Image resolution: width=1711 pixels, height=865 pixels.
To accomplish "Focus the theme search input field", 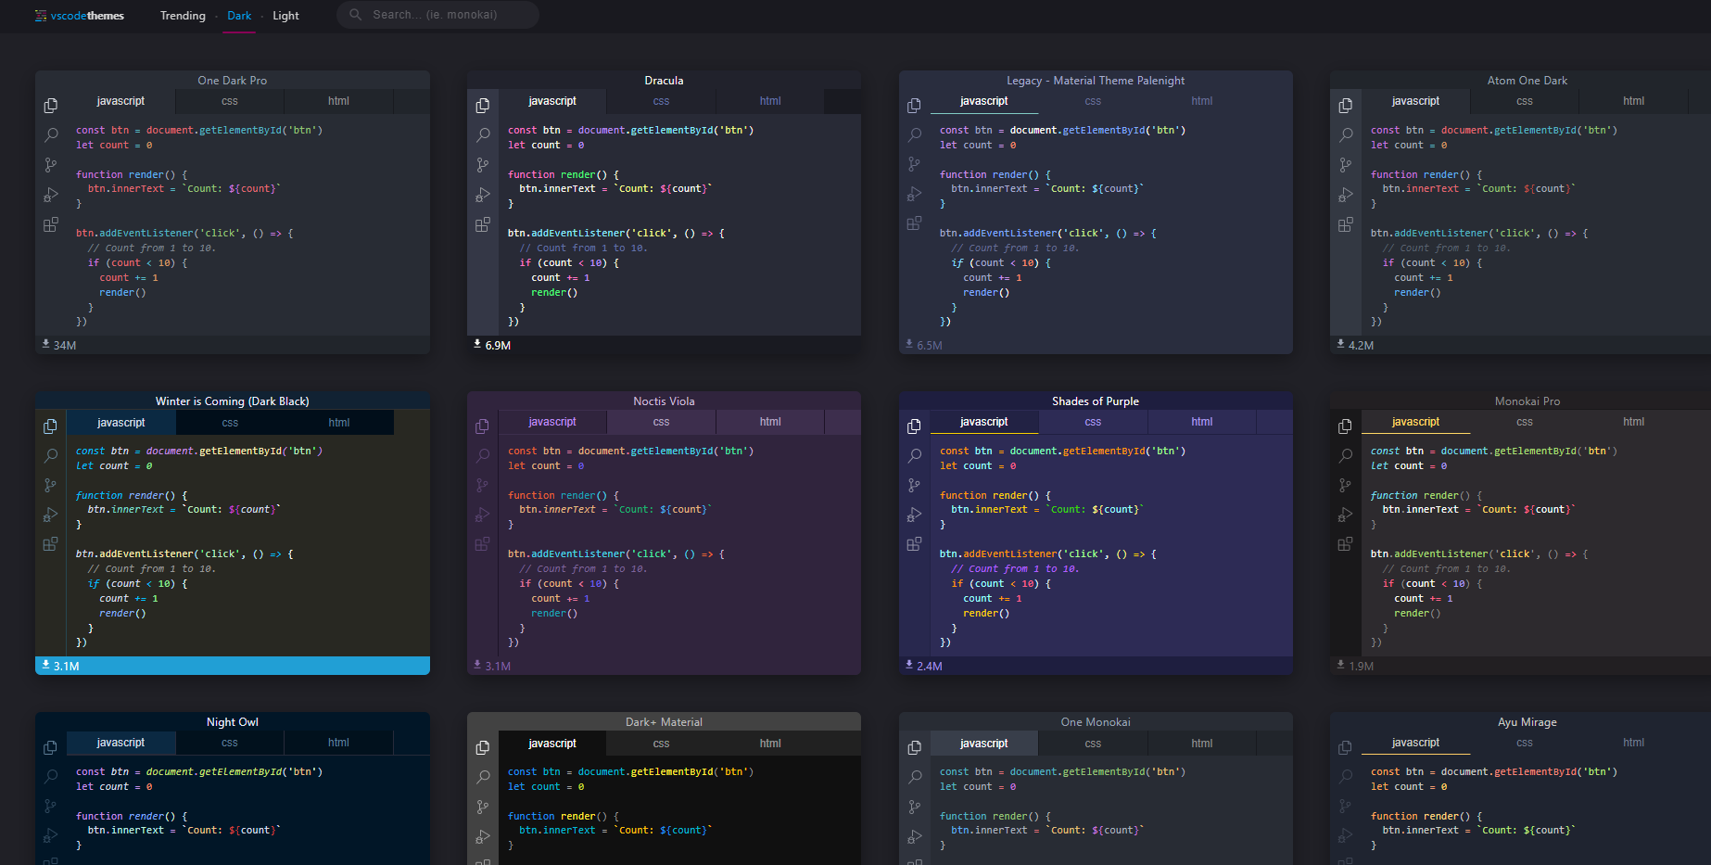I will click(x=437, y=15).
